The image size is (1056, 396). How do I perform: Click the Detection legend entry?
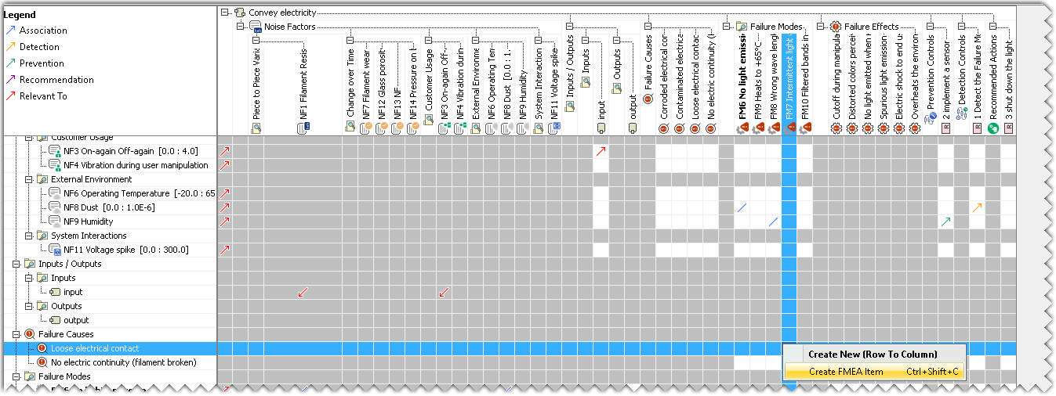32,47
